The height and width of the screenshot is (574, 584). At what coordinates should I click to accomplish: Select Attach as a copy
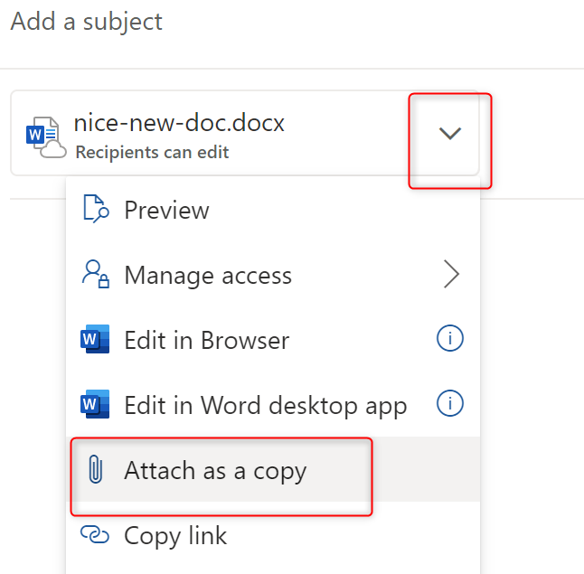215,470
